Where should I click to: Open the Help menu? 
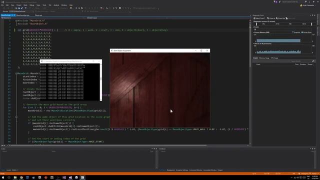[71, 5]
